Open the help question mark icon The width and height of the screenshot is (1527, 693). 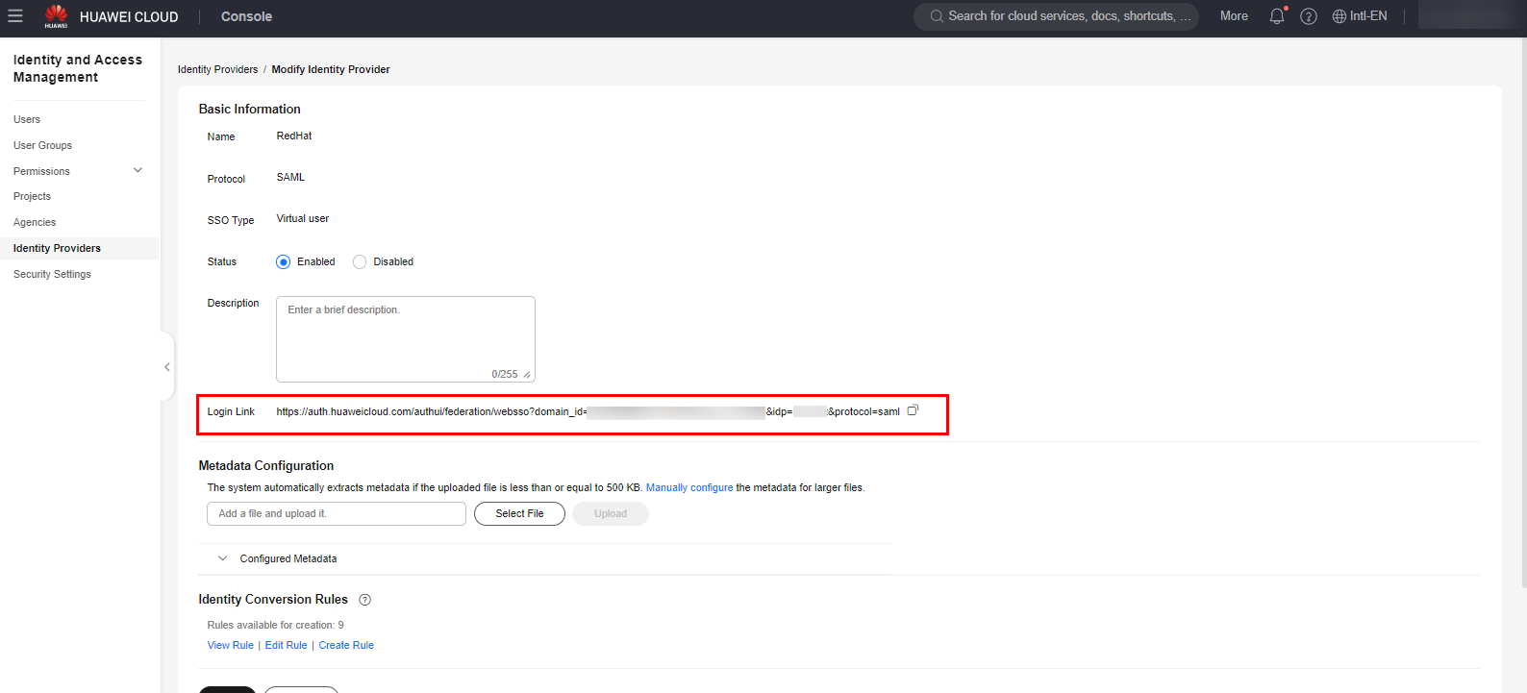tap(1308, 16)
